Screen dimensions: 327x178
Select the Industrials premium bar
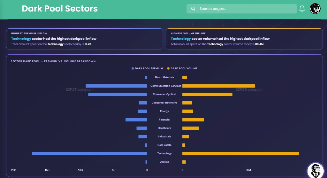pyautogui.click(x=143, y=137)
